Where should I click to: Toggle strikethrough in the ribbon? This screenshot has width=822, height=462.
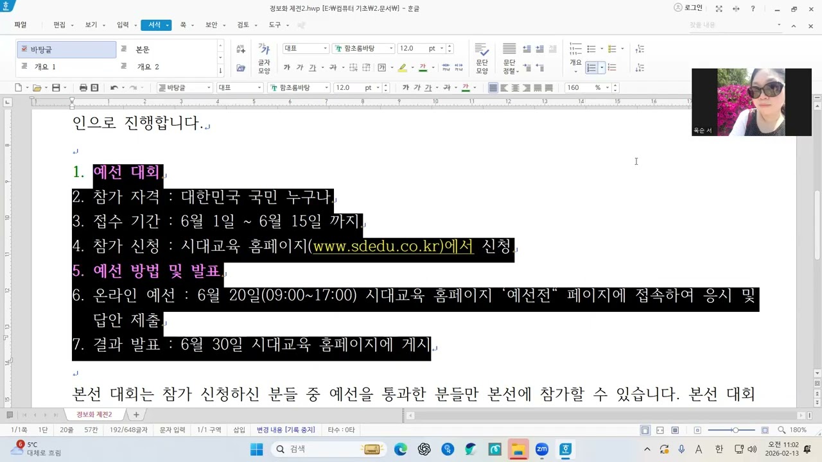333,67
